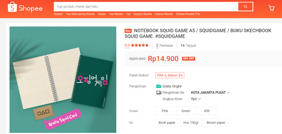Open the Tas Selempang Wanita search link

[x=80, y=14]
